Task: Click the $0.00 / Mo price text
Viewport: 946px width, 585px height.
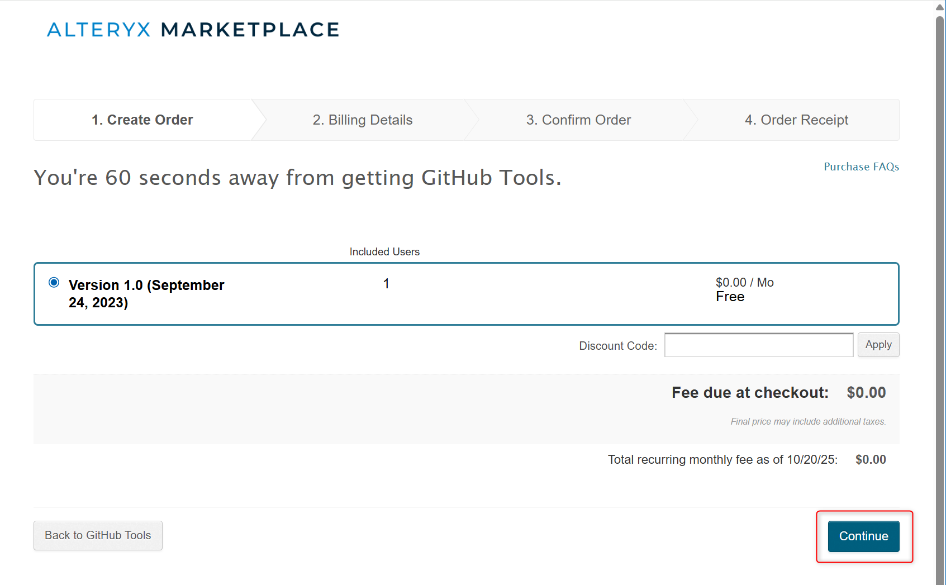Action: pos(744,283)
